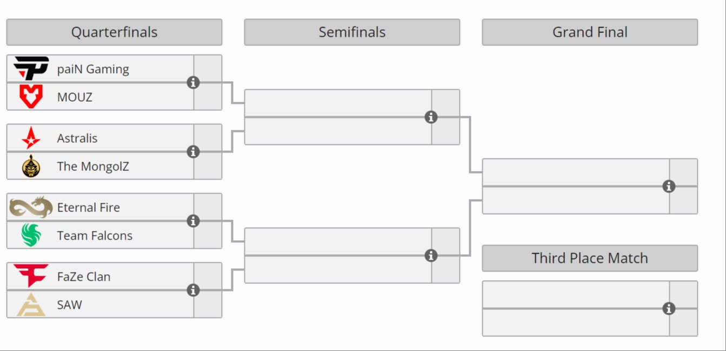Open match info for paiN vs MOUZ
726x351 pixels.
pyautogui.click(x=193, y=83)
